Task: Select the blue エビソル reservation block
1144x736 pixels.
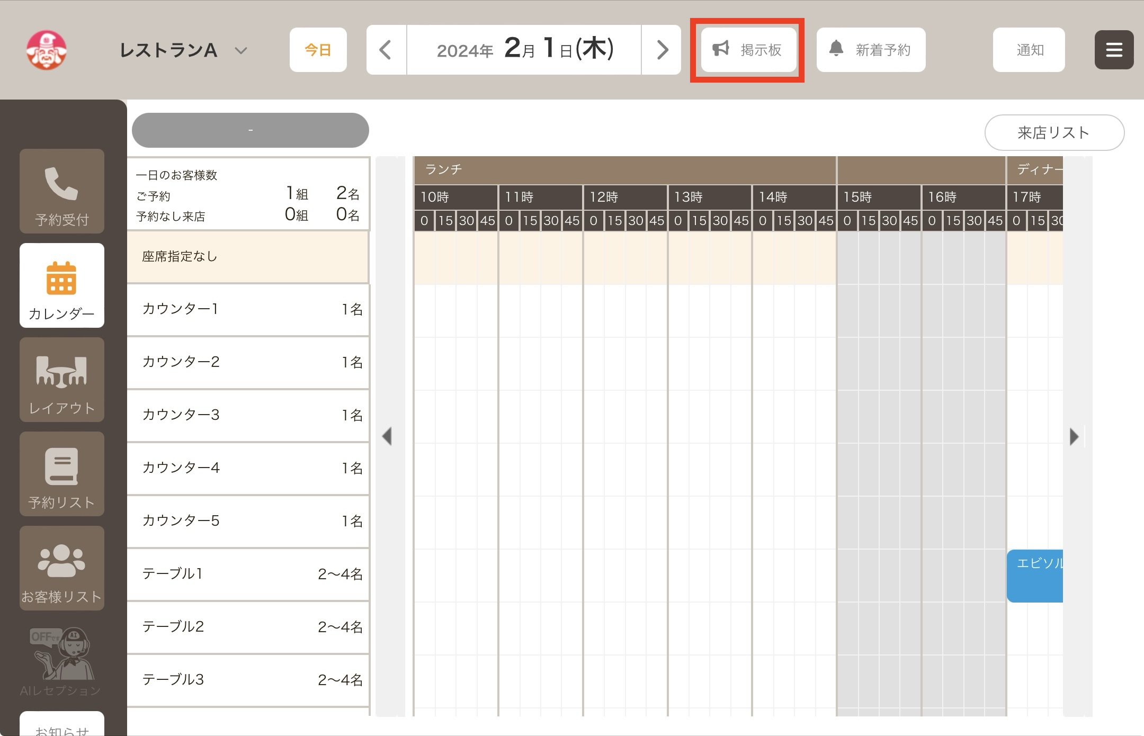Action: (x=1035, y=576)
